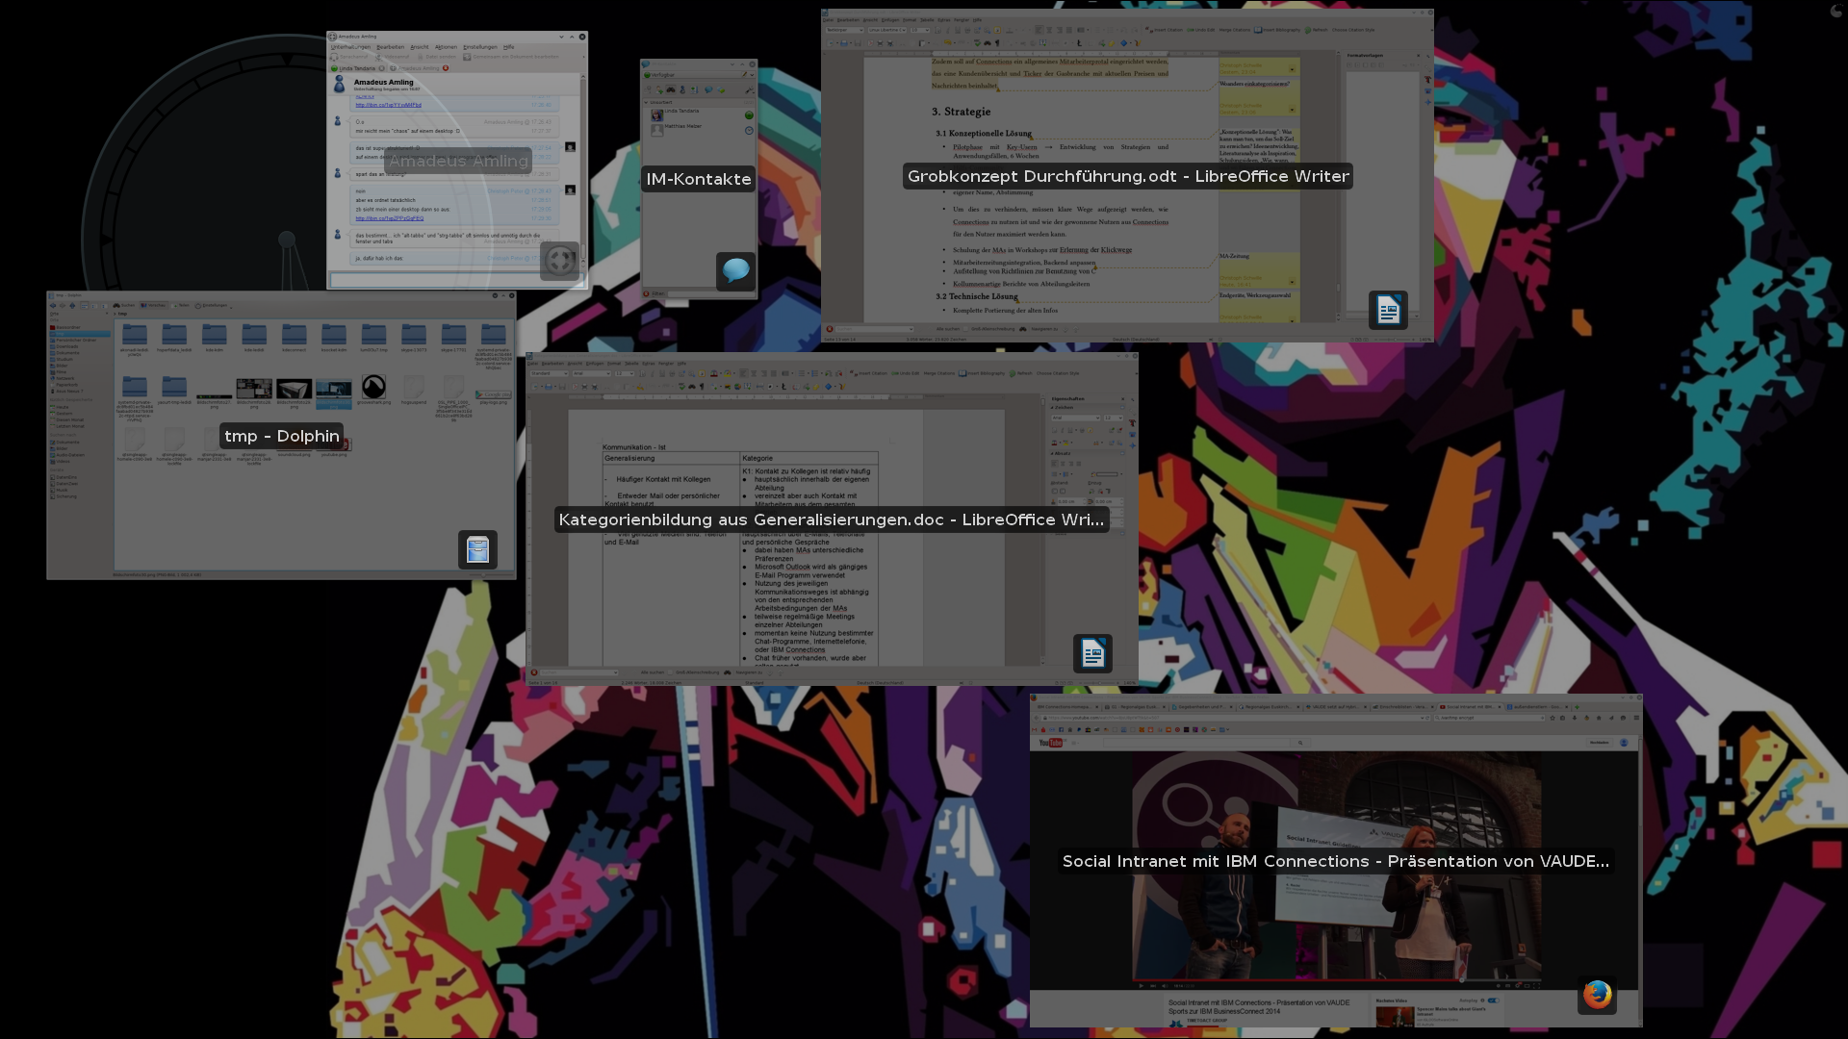Select the grooveshark.png file in Dolphin
The height and width of the screenshot is (1039, 1848).
tap(373, 388)
